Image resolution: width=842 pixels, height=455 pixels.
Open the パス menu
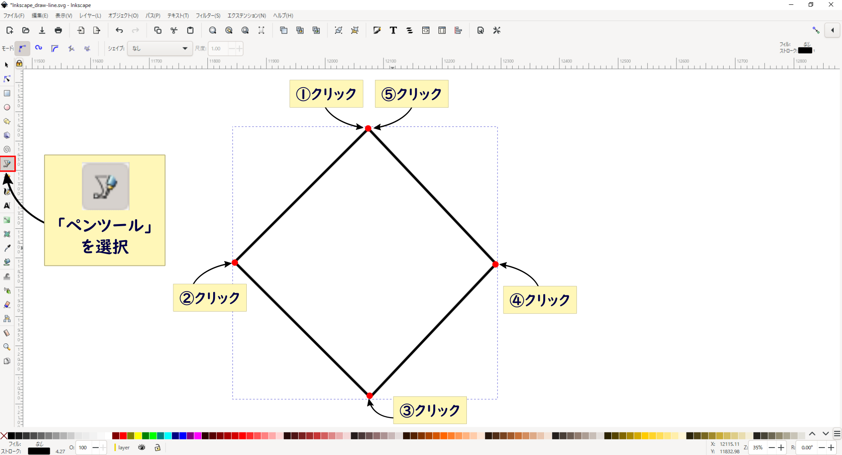(x=153, y=15)
